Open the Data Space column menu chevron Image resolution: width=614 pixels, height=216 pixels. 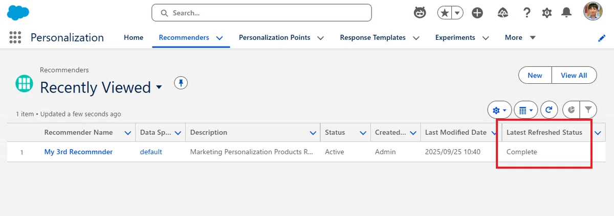pos(178,133)
